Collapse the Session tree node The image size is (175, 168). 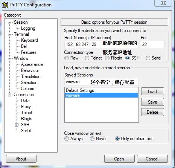click(x=9, y=22)
